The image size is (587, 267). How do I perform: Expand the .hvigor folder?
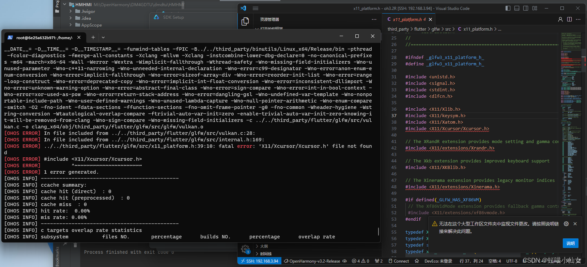pyautogui.click(x=71, y=11)
